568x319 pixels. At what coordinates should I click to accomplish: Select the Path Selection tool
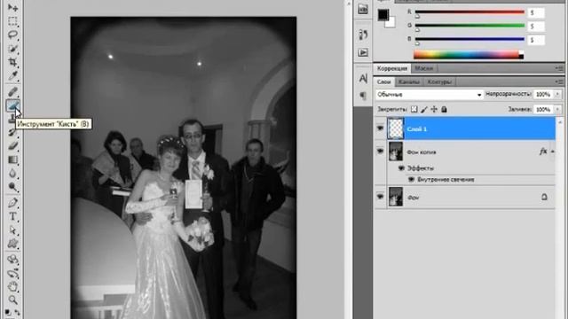12,230
